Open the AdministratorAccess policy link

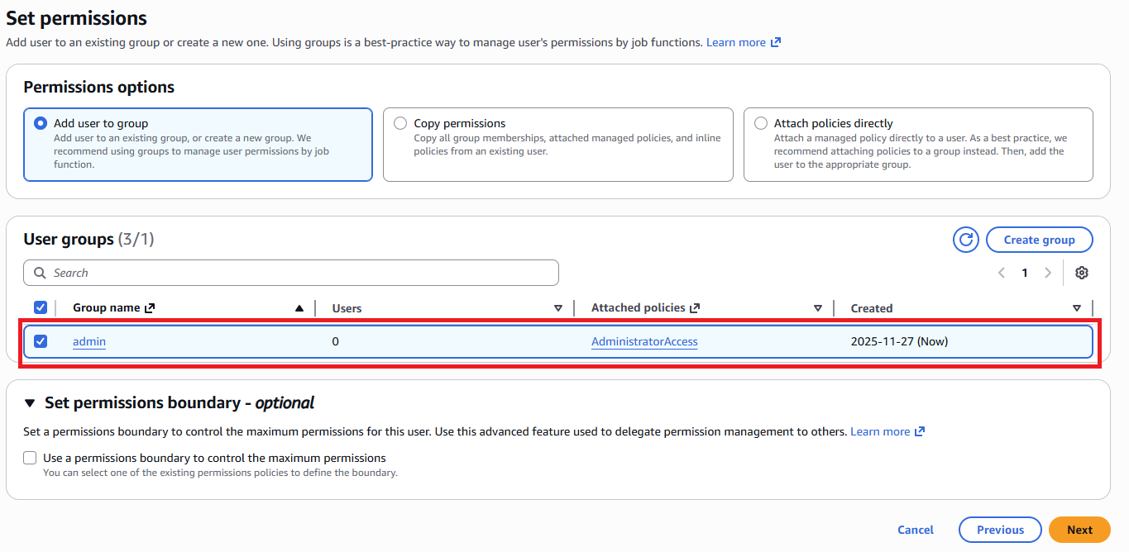644,341
